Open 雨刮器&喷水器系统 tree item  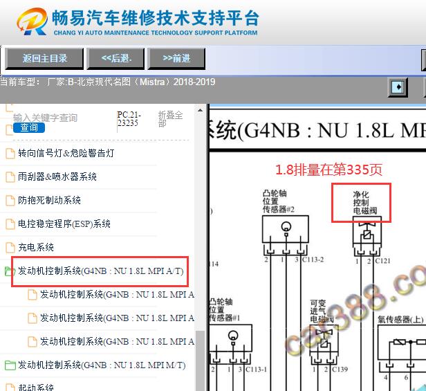(57, 176)
